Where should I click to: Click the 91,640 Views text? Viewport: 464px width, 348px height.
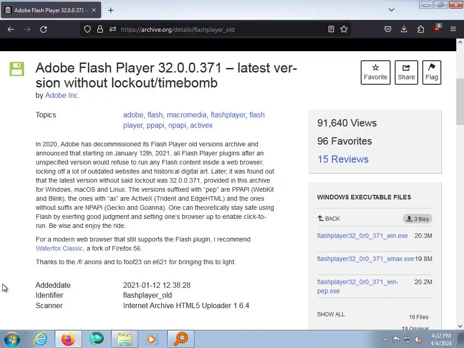347,123
